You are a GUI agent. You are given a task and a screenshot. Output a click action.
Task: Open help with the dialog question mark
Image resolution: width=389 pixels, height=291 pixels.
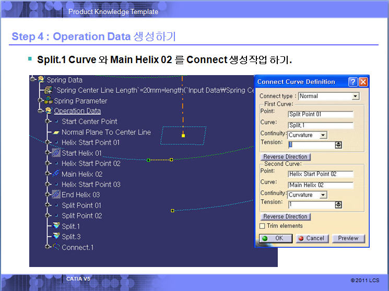[352, 82]
